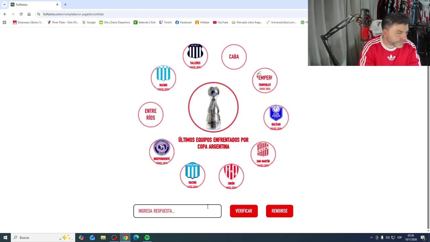This screenshot has width=430, height=242.
Task: Open the notifications center icon
Action: coord(423,238)
